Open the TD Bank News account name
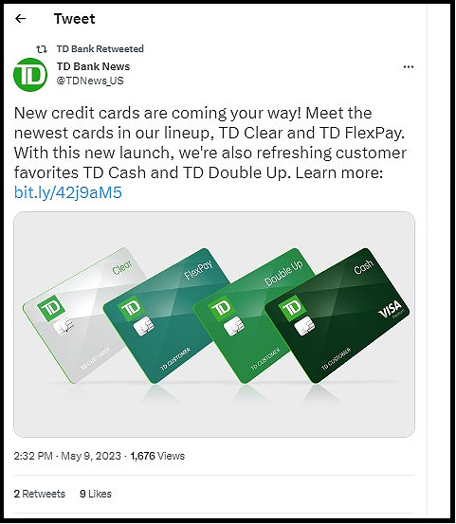Viewport: 456px width, 524px height. pyautogui.click(x=93, y=66)
